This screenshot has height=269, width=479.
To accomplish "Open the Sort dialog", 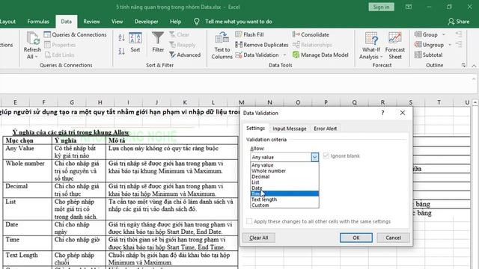I will [135, 42].
